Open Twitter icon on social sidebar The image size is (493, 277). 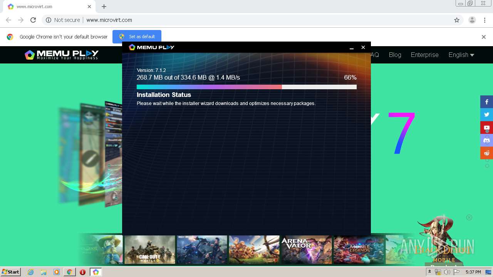click(x=486, y=115)
